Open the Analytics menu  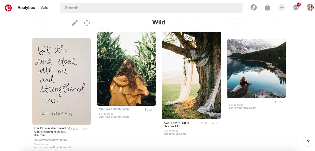tap(26, 8)
